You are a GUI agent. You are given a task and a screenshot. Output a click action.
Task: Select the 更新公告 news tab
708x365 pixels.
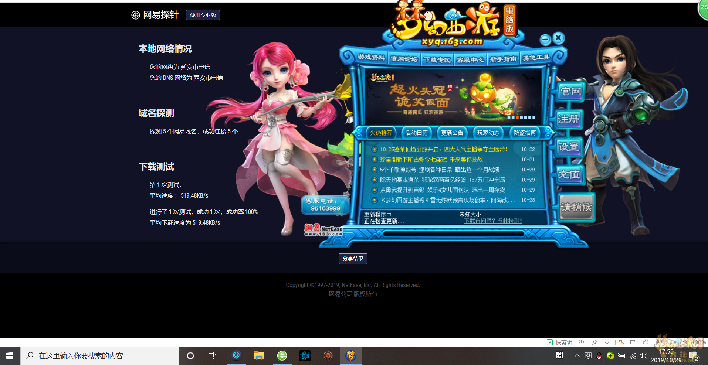coord(452,133)
